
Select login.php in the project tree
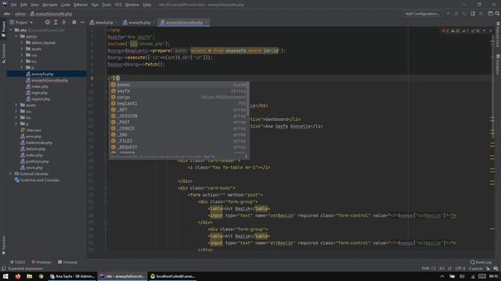[40, 93]
